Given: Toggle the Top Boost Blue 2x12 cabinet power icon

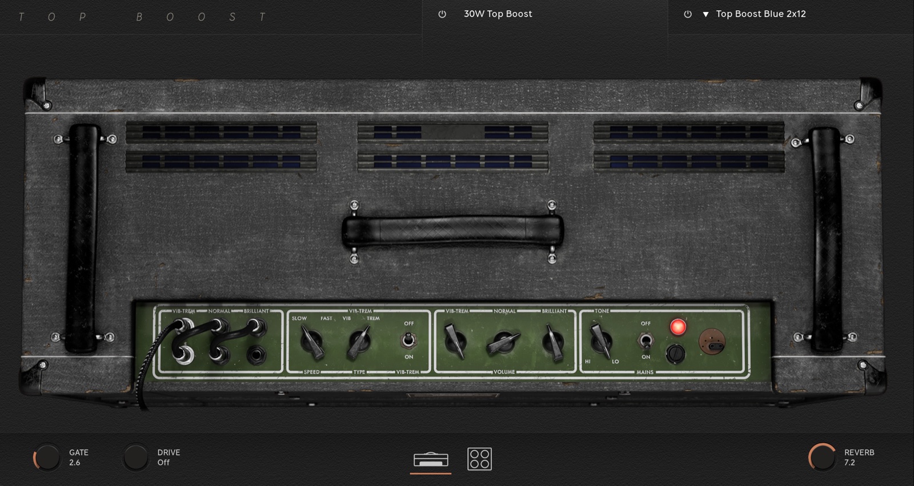Looking at the screenshot, I should point(688,14).
